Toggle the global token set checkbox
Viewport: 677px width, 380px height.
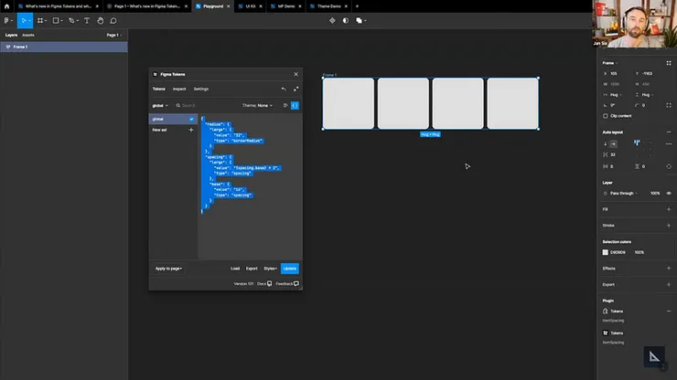tap(191, 119)
